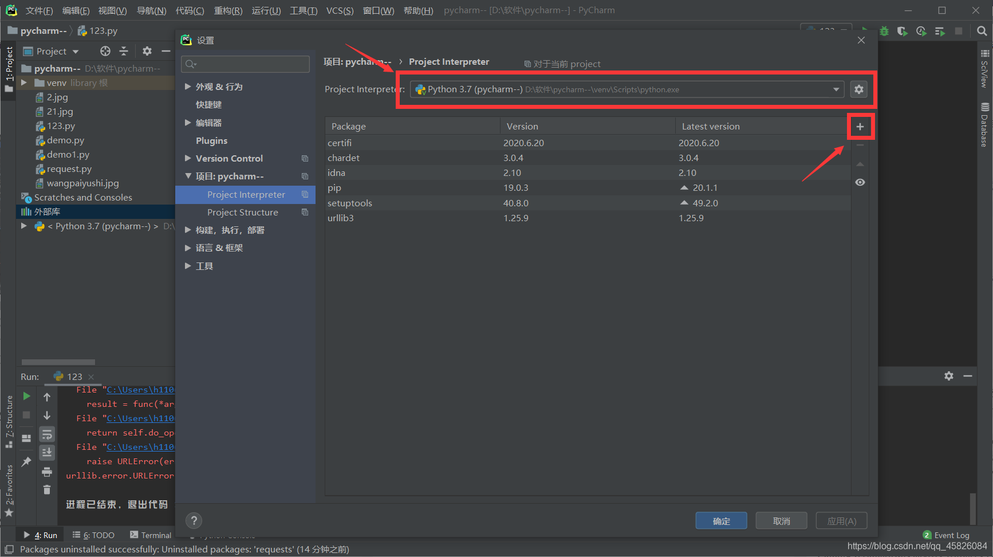Image resolution: width=993 pixels, height=557 pixels.
Task: Rerun 123 with green play icon in Run panel
Action: (x=26, y=396)
